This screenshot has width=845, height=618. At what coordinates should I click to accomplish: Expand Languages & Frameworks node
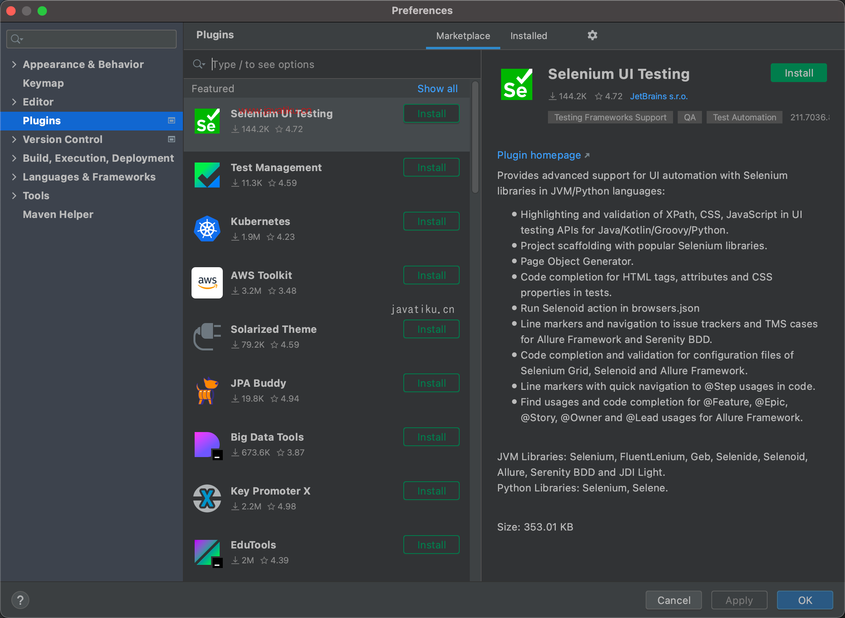tap(14, 177)
